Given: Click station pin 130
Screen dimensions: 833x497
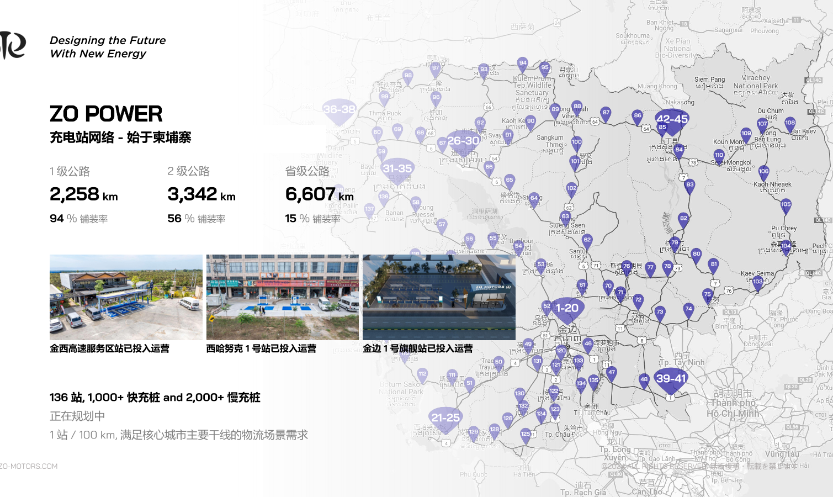Looking at the screenshot, I should (x=519, y=395).
